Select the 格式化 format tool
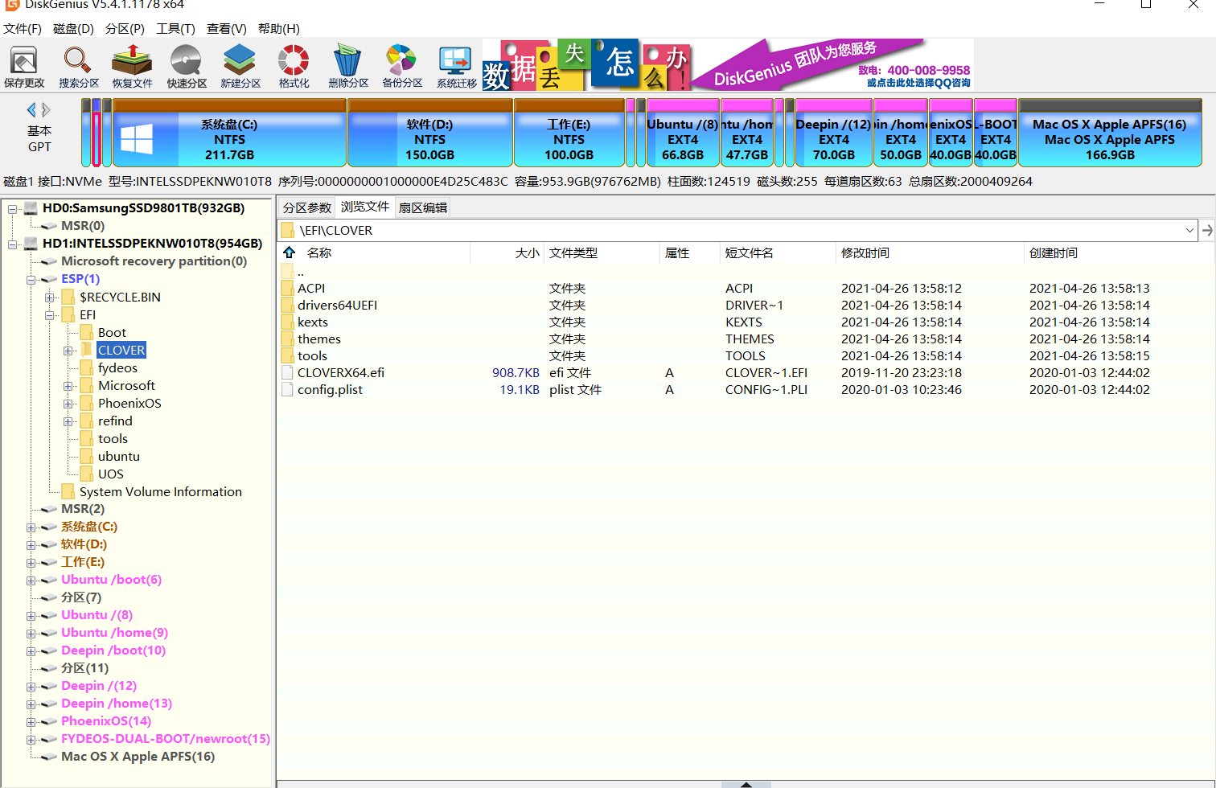This screenshot has height=788, width=1216. pos(294,66)
